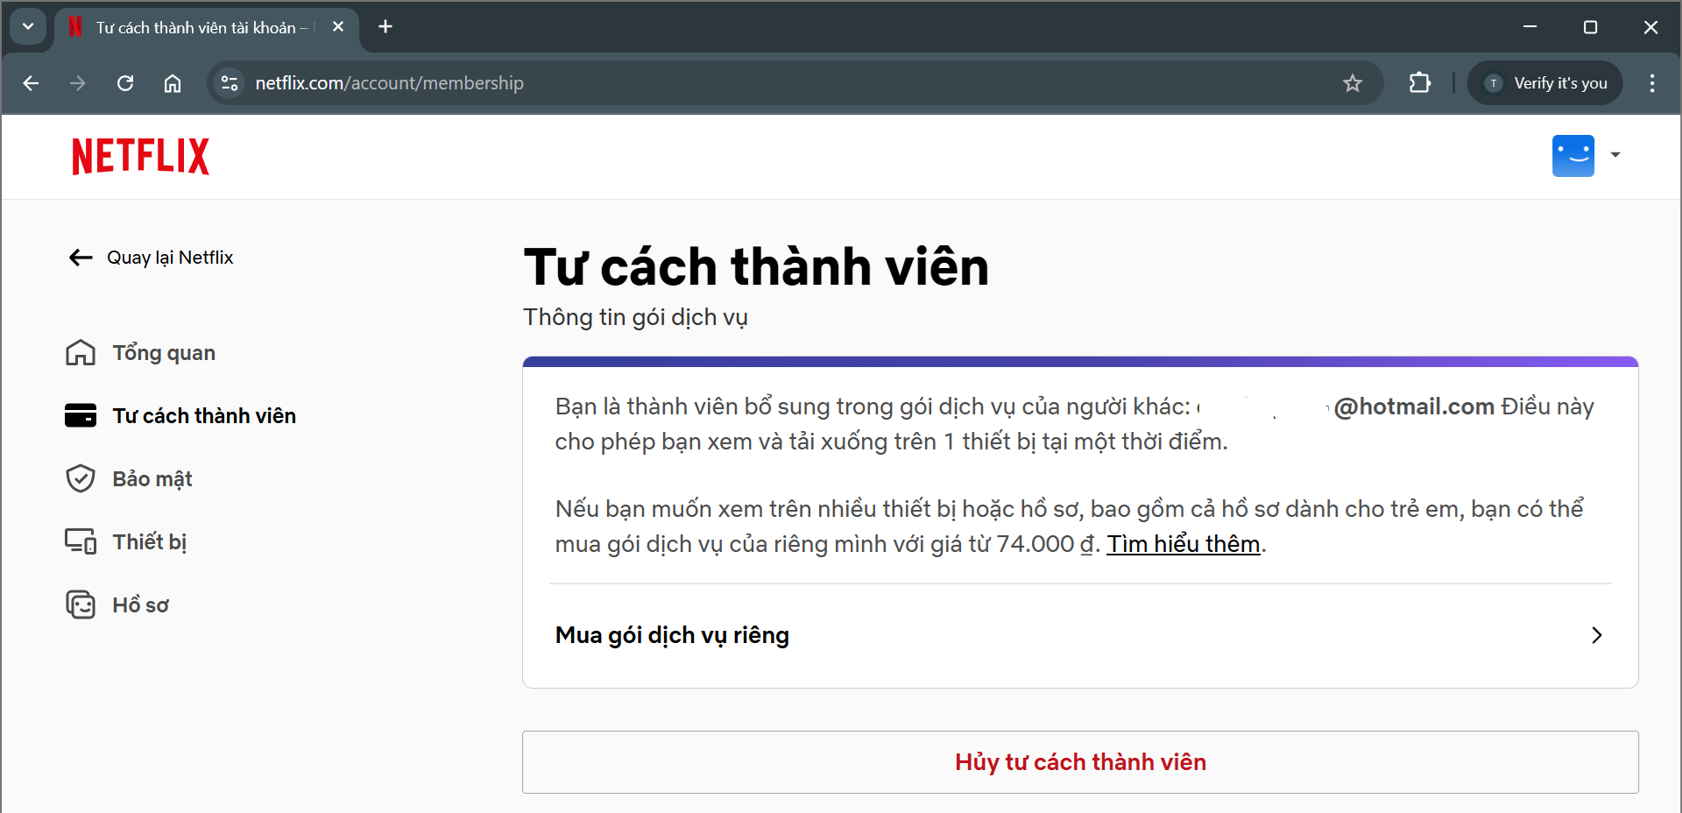This screenshot has height=813, width=1682.
Task: Click the browser back arrow
Action: click(32, 83)
